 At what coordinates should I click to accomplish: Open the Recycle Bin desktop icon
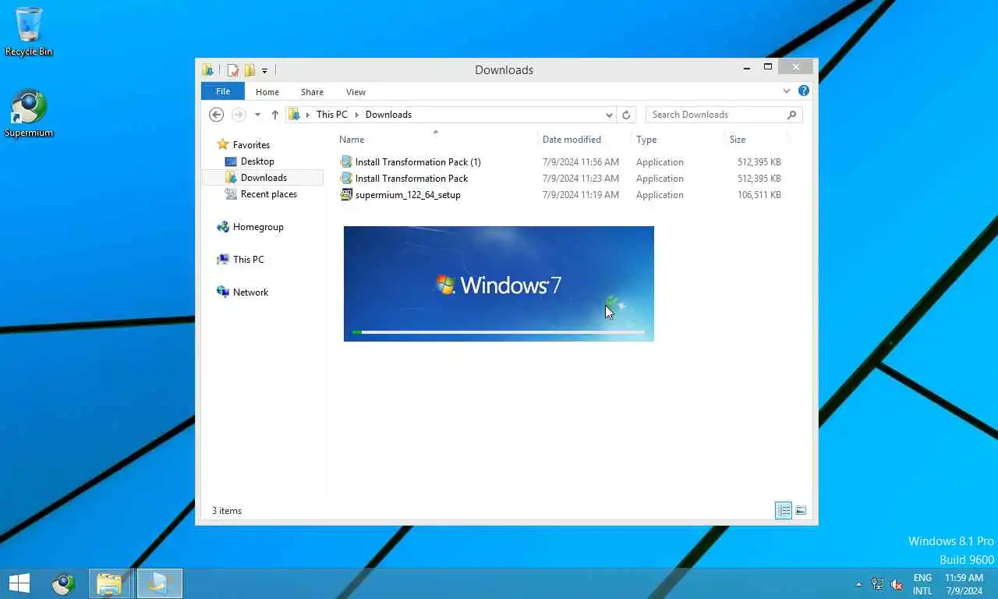point(29,31)
